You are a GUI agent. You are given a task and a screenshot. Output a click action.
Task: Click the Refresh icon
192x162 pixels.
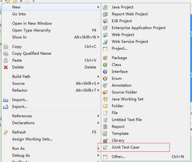[x=6, y=132]
